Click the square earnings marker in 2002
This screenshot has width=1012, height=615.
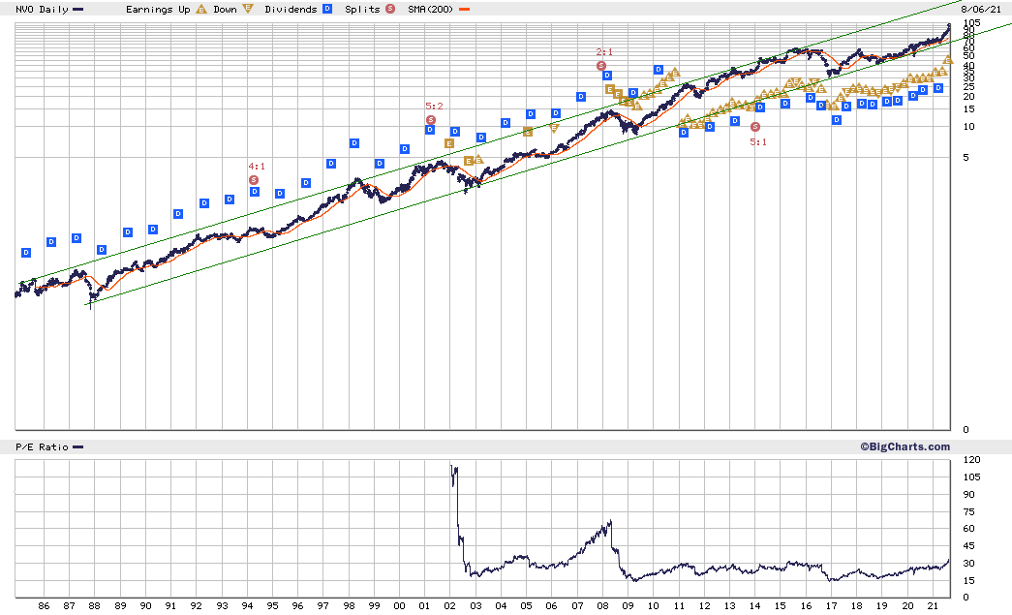[449, 143]
